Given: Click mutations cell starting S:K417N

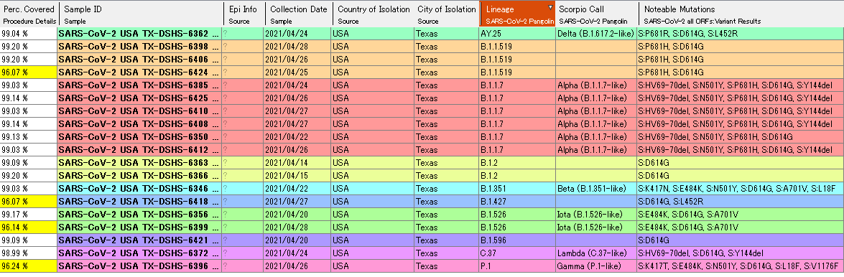Looking at the screenshot, I should [740, 188].
